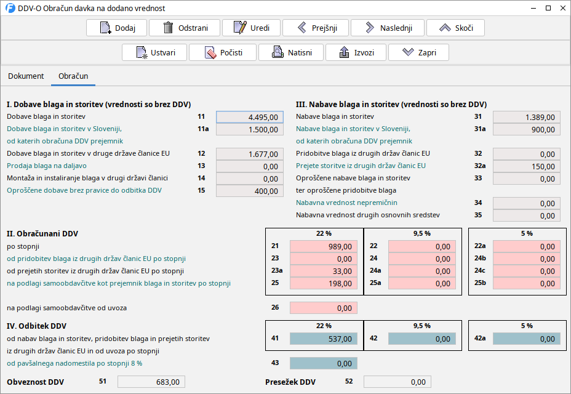Click field 11 Dobave blaga in storitev
Screen dimensions: 571x394
[x=250, y=117]
